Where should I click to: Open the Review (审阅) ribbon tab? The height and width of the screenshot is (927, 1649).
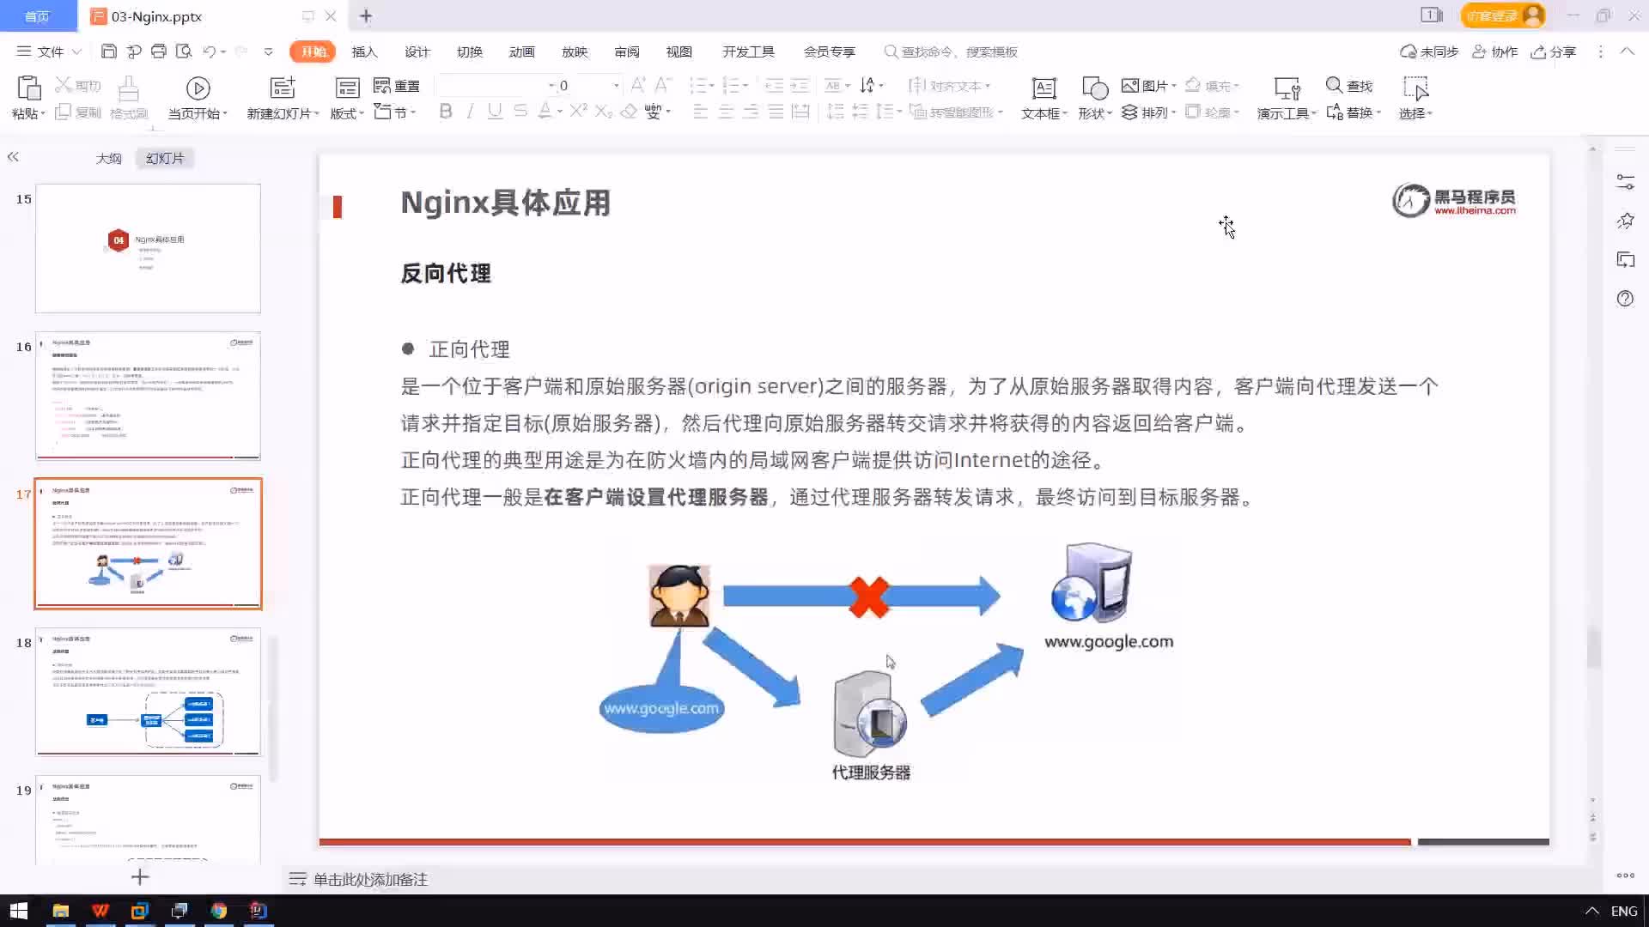[x=626, y=51]
